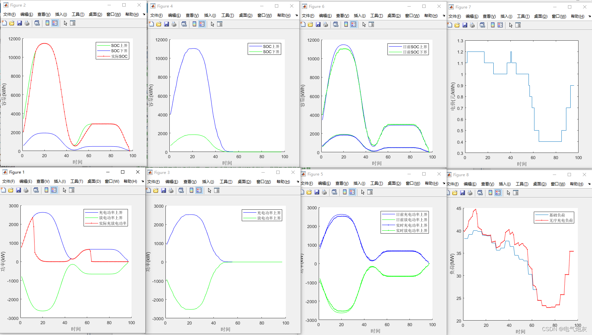This screenshot has width=592, height=335.
Task: Save figure icon in Figure 4 toolbar
Action: click(x=166, y=24)
